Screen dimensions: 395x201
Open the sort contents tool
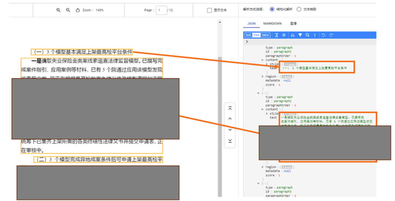pyautogui.click(x=293, y=35)
